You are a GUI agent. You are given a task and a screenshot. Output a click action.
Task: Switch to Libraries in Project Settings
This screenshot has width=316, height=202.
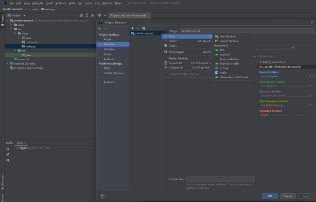click(109, 49)
